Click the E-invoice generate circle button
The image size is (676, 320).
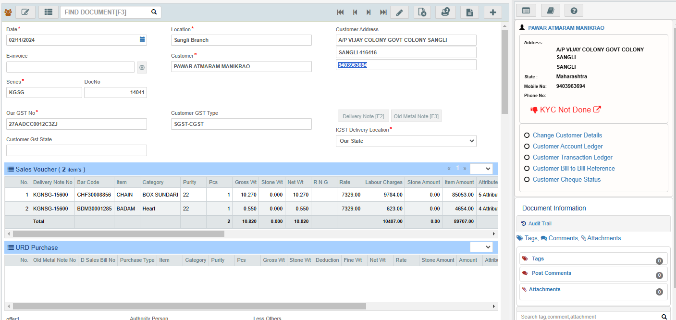click(x=142, y=68)
